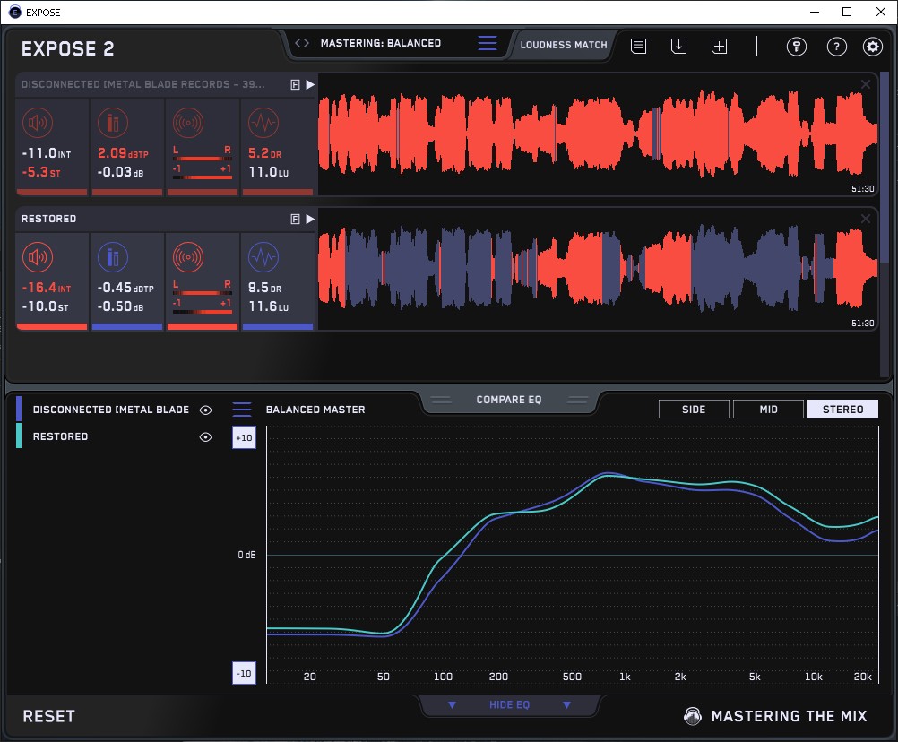Open the license key icon

tap(797, 47)
